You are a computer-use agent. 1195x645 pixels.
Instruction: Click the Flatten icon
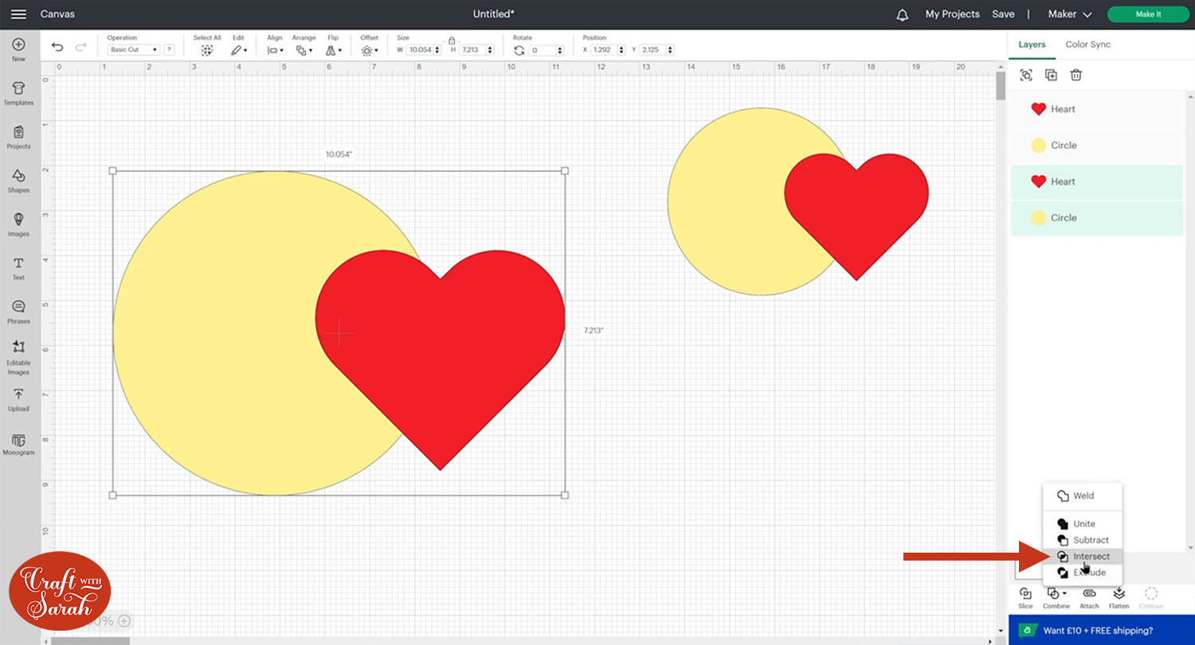pos(1119,596)
